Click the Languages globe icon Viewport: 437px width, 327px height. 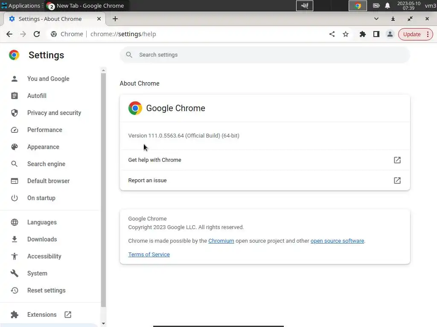pos(15,222)
